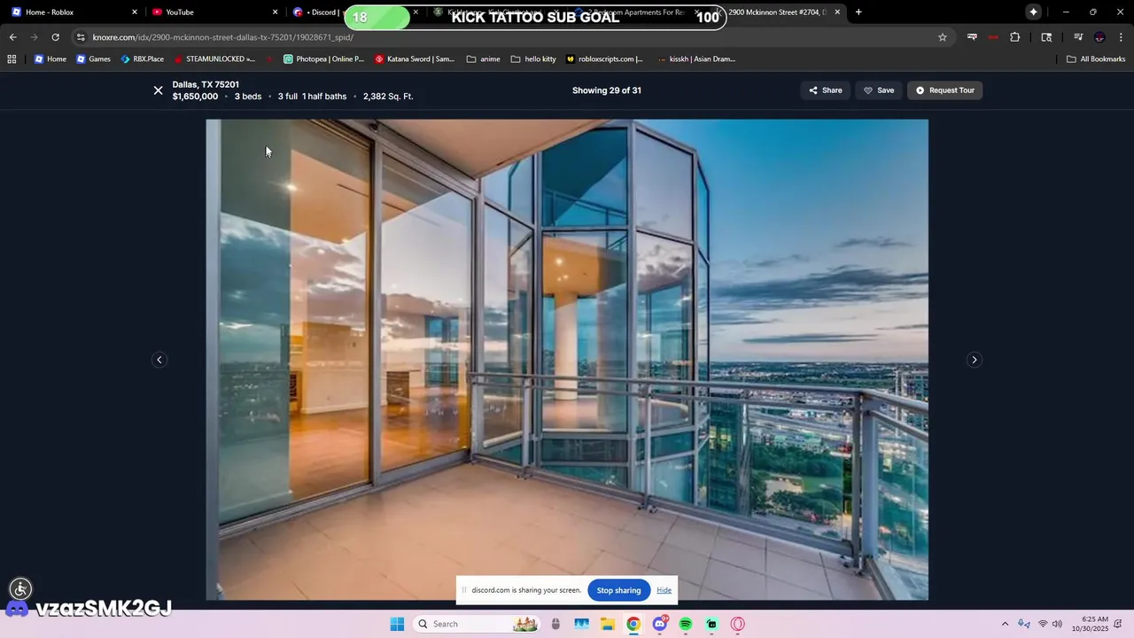Viewport: 1134px width, 638px height.
Task: Close the YouTube tab
Action: tap(275, 12)
